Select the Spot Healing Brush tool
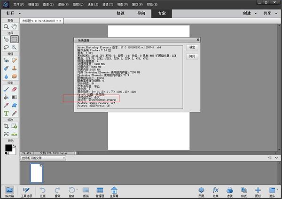 [x=14, y=61]
